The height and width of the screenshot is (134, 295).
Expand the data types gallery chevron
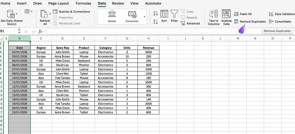pos(144,17)
